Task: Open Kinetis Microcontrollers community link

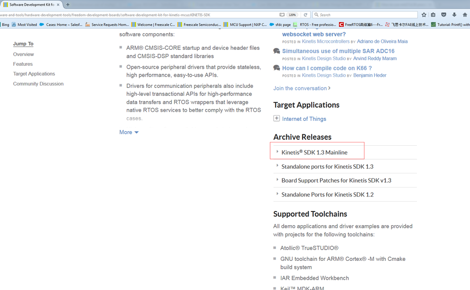Action: [x=326, y=41]
